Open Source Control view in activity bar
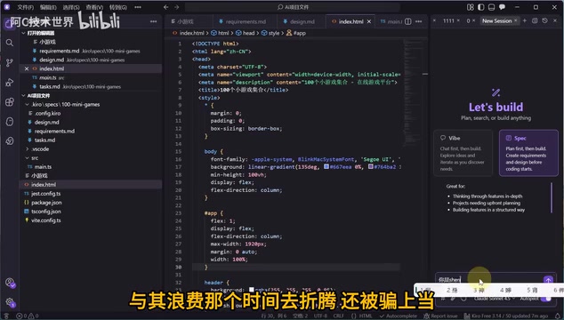Screen dimensions: 564x320 [x=10, y=62]
